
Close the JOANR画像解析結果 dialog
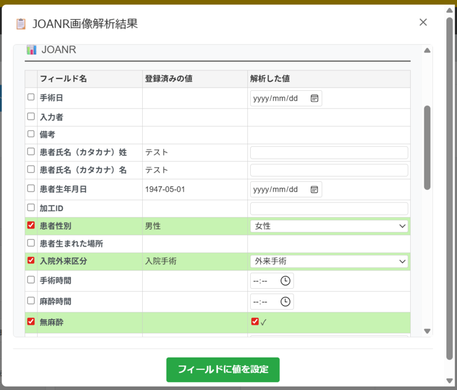pyautogui.click(x=423, y=22)
